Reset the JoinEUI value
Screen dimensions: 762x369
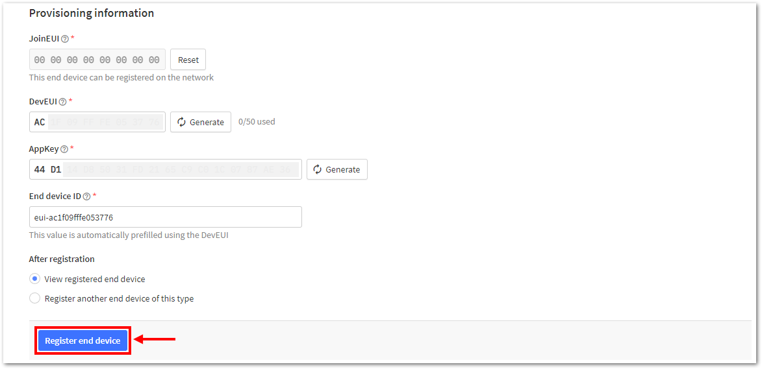(188, 60)
